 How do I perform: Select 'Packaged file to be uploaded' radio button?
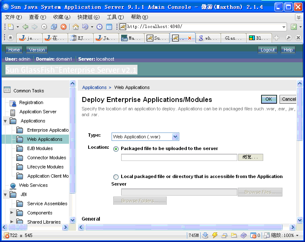point(116,149)
